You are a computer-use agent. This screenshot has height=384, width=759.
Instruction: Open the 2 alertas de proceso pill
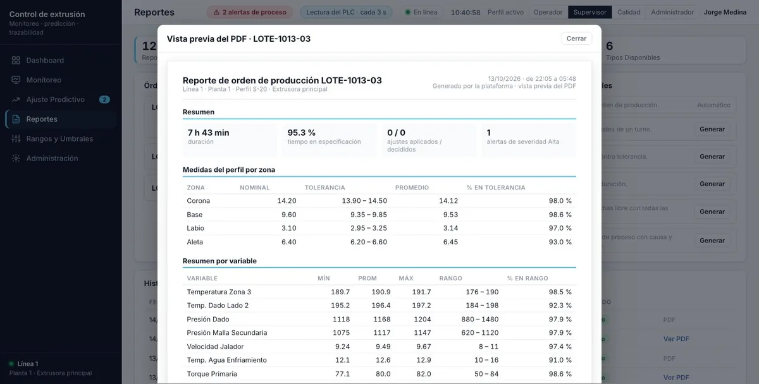(x=250, y=12)
